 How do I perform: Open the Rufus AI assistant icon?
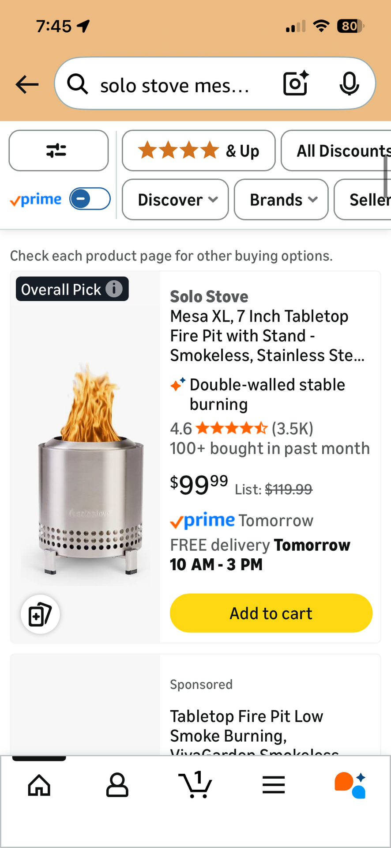click(351, 785)
